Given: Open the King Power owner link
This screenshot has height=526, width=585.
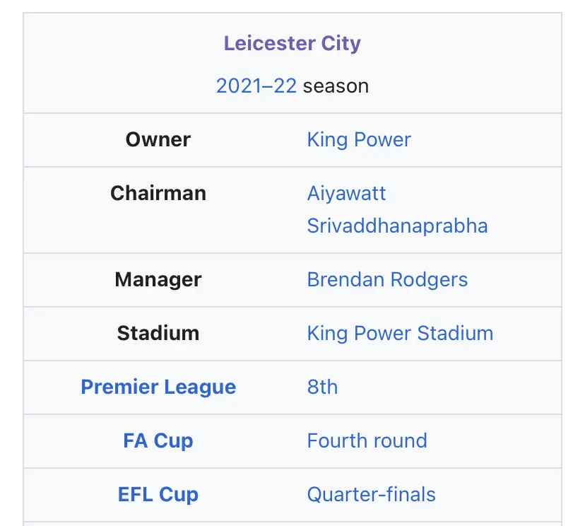Looking at the screenshot, I should tap(359, 139).
